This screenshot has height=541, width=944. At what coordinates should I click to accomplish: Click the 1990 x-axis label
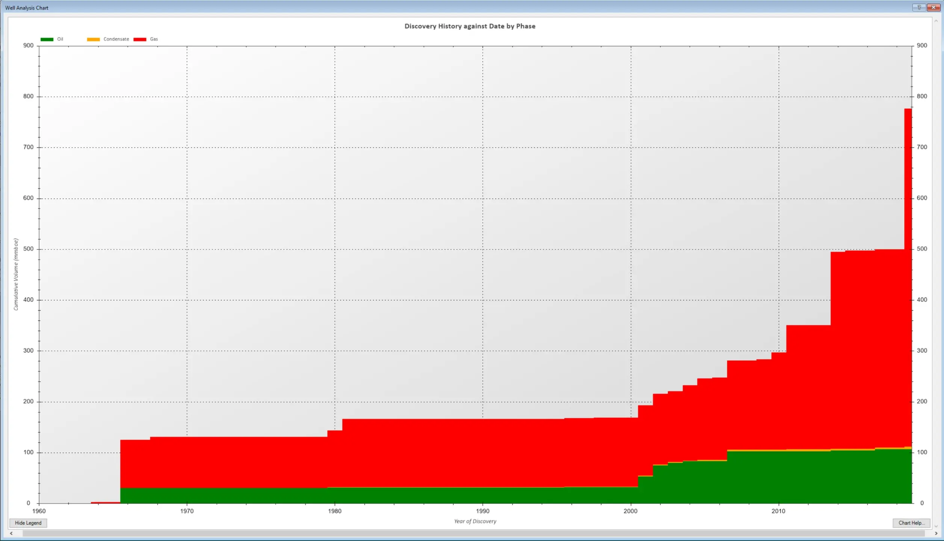pyautogui.click(x=483, y=511)
